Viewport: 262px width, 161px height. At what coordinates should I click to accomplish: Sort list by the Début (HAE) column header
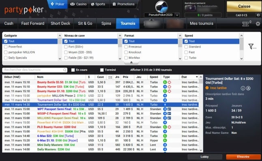pyautogui.click(x=19, y=77)
